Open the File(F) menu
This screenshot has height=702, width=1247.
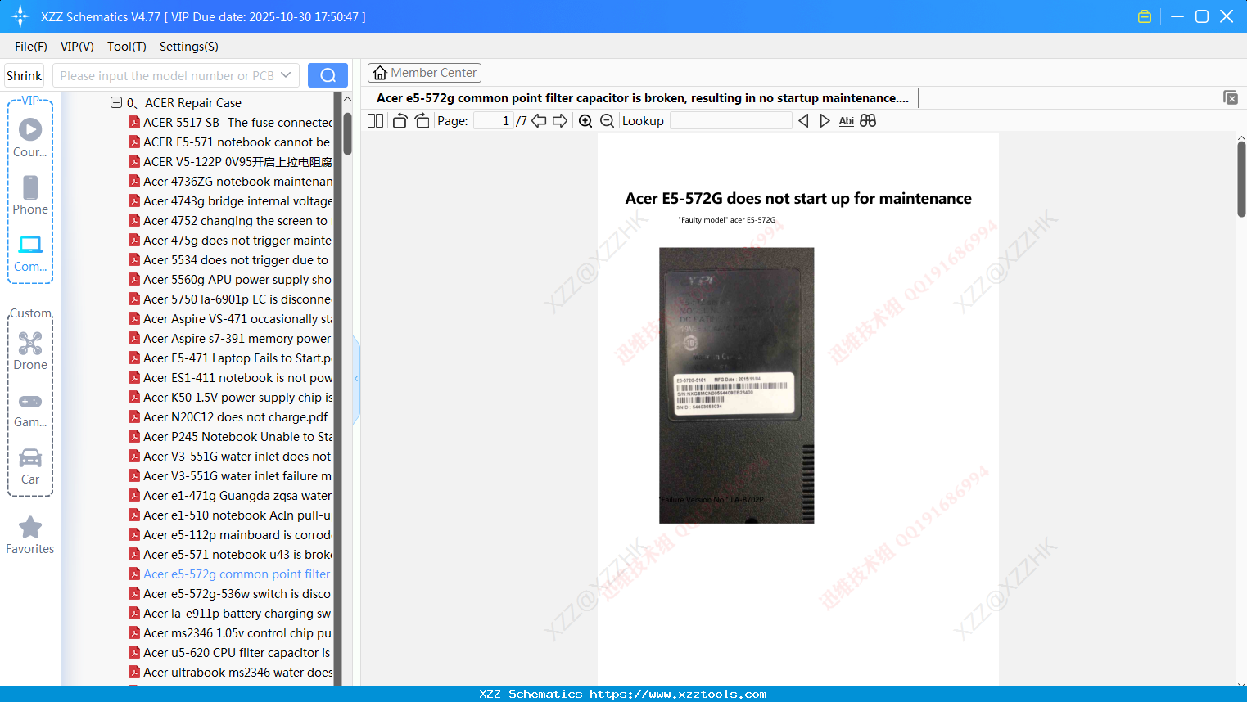(31, 47)
